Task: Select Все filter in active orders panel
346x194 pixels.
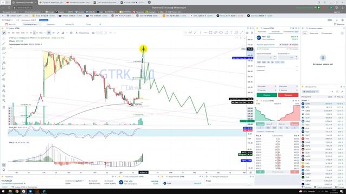Action: (x=305, y=33)
